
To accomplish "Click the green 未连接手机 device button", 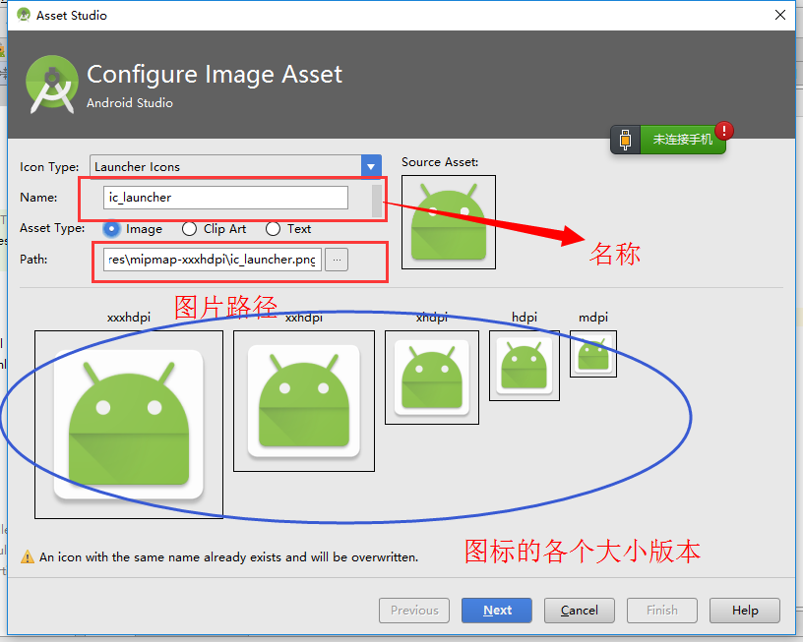I will (682, 140).
